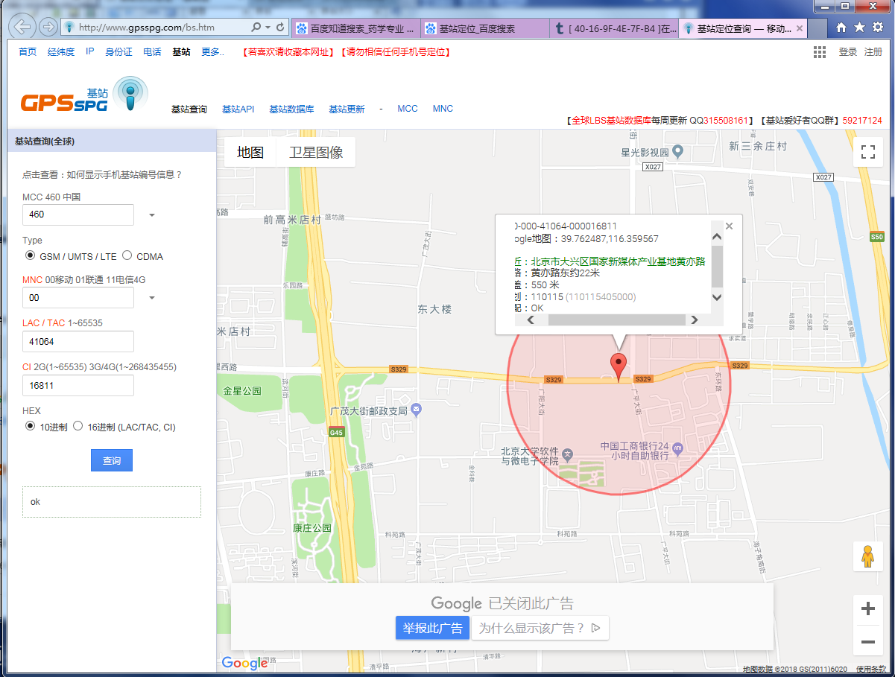Click the Google logo on map

click(x=244, y=663)
